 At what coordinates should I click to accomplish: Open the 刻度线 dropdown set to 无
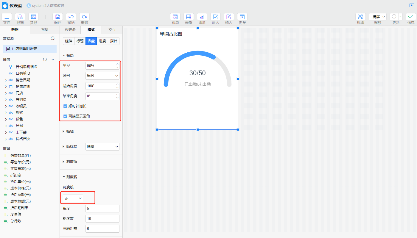(73, 198)
